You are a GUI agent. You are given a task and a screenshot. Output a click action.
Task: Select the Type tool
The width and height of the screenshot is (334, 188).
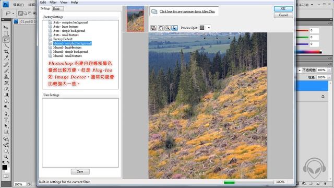click(x=6, y=120)
